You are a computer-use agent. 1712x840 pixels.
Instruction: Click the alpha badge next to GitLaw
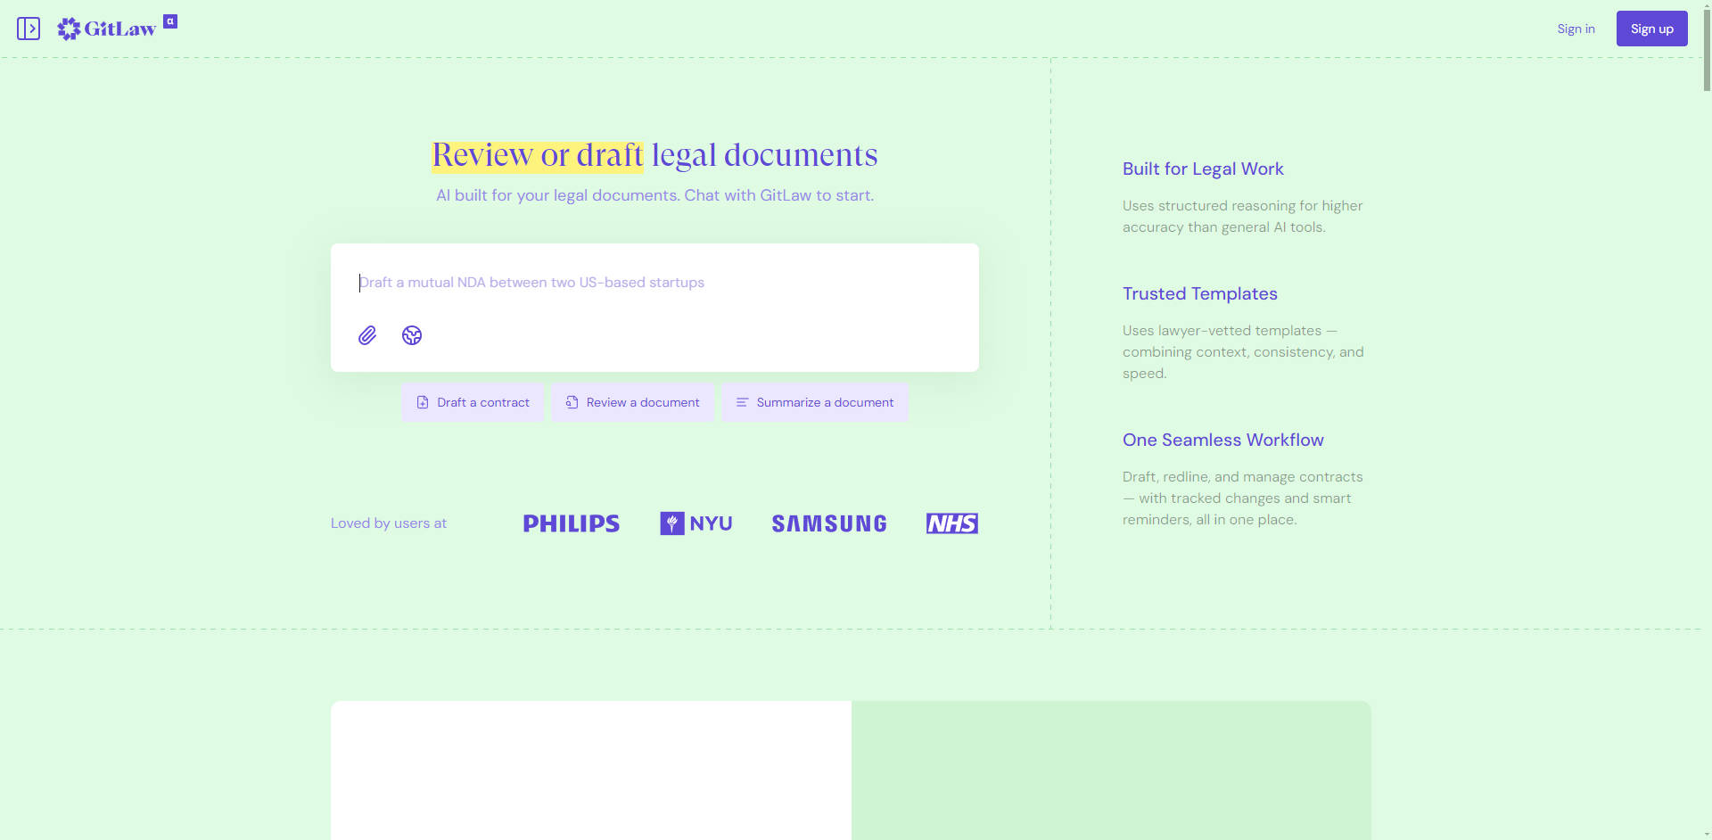(170, 21)
